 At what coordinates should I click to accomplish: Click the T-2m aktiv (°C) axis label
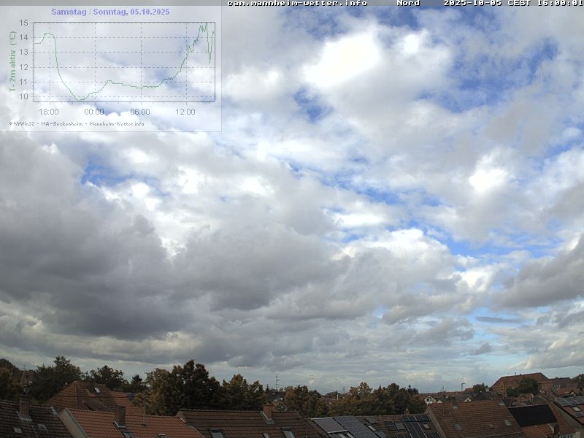[x=12, y=61]
